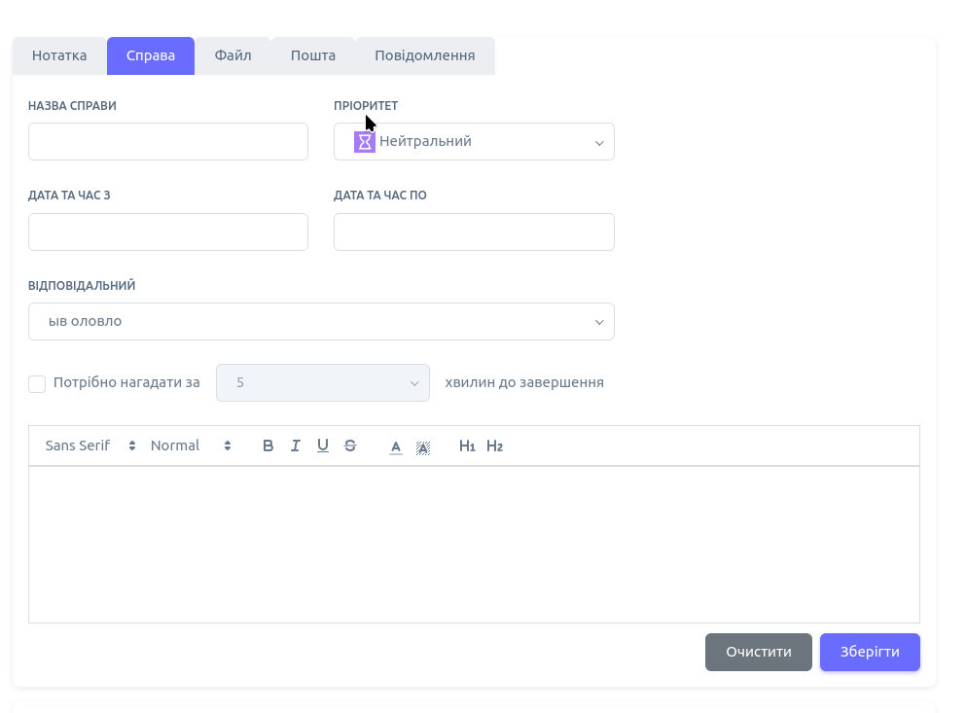Viewport: 966px width, 713px height.
Task: Apply italic formatting in editor toolbar
Action: tap(296, 446)
